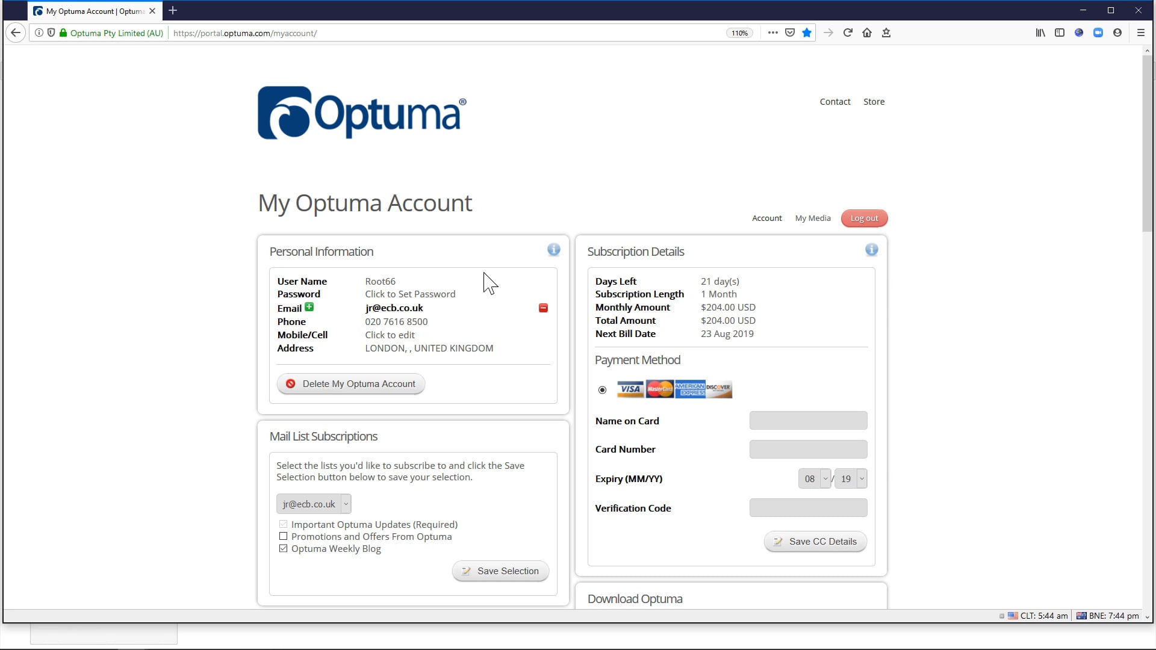Add email with green plus icon
Viewport: 1156px width, 650px height.
point(309,307)
